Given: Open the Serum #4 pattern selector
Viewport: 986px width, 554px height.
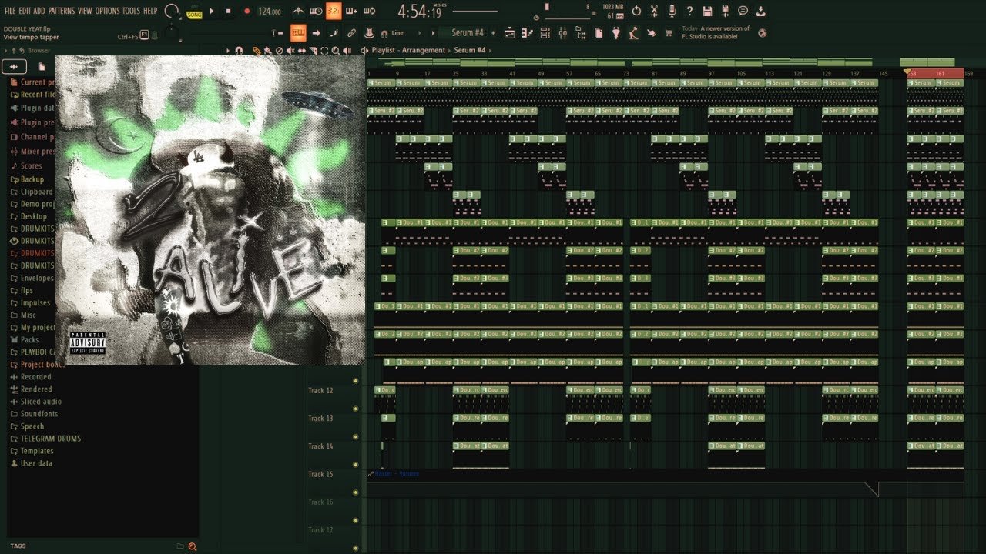Looking at the screenshot, I should point(468,33).
